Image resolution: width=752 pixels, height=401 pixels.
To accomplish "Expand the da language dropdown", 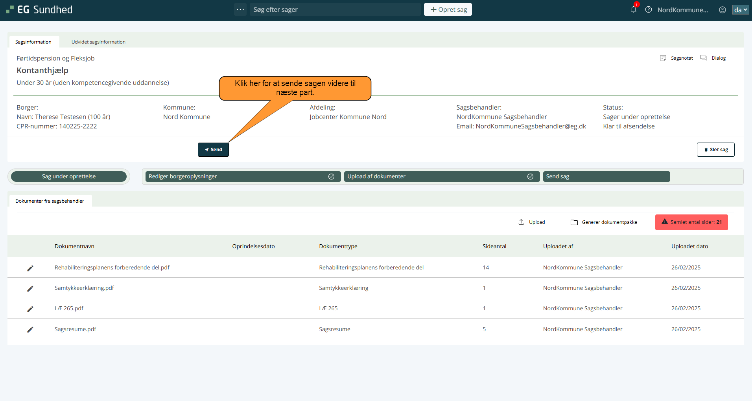I will point(740,10).
